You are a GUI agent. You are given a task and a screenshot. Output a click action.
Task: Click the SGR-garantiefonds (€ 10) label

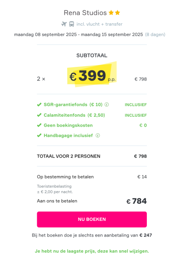(x=73, y=105)
